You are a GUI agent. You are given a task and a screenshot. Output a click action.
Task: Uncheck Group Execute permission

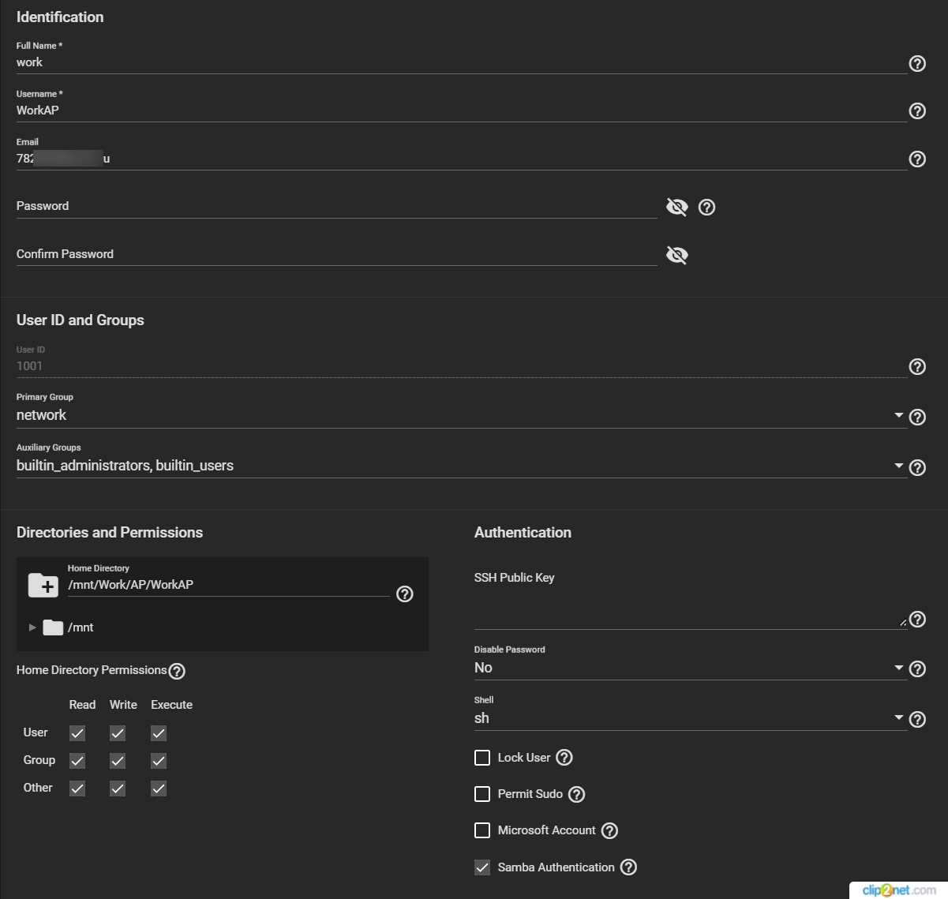click(159, 761)
